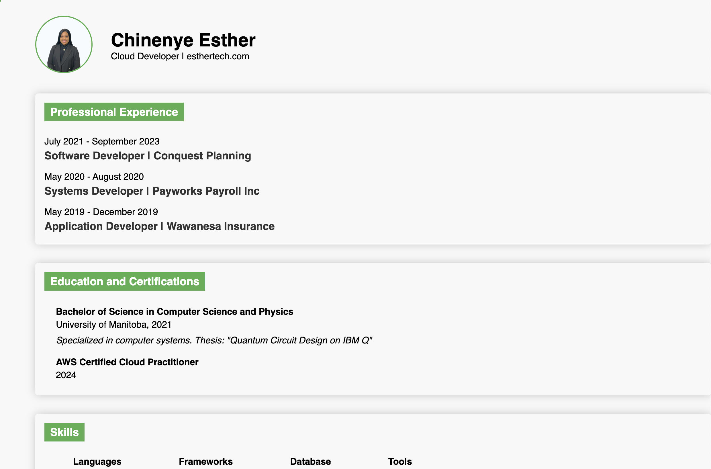Click the Skills section header
Screen dimensions: 711x469
[x=64, y=432]
